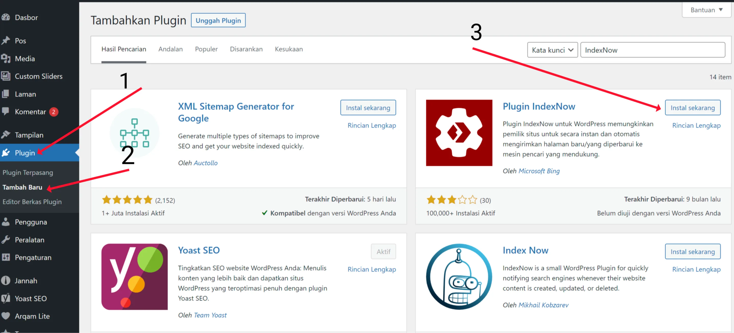Open the Kata kunci search type dropdown
The image size is (734, 333).
[x=552, y=50]
